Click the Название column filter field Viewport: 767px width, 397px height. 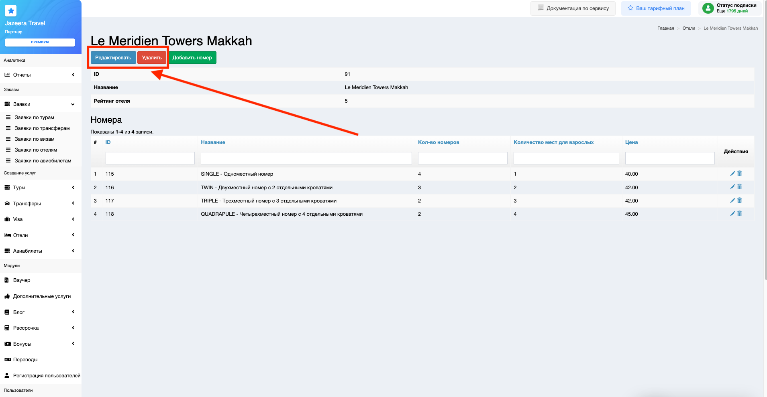[306, 158]
